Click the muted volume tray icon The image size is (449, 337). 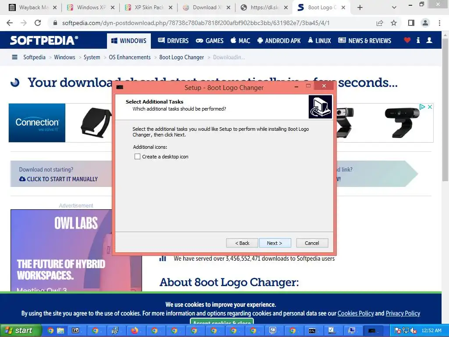413,331
